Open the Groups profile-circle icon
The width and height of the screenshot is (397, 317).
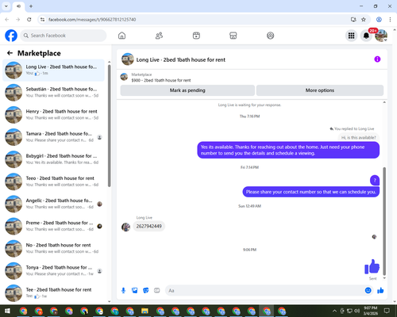[x=270, y=36]
